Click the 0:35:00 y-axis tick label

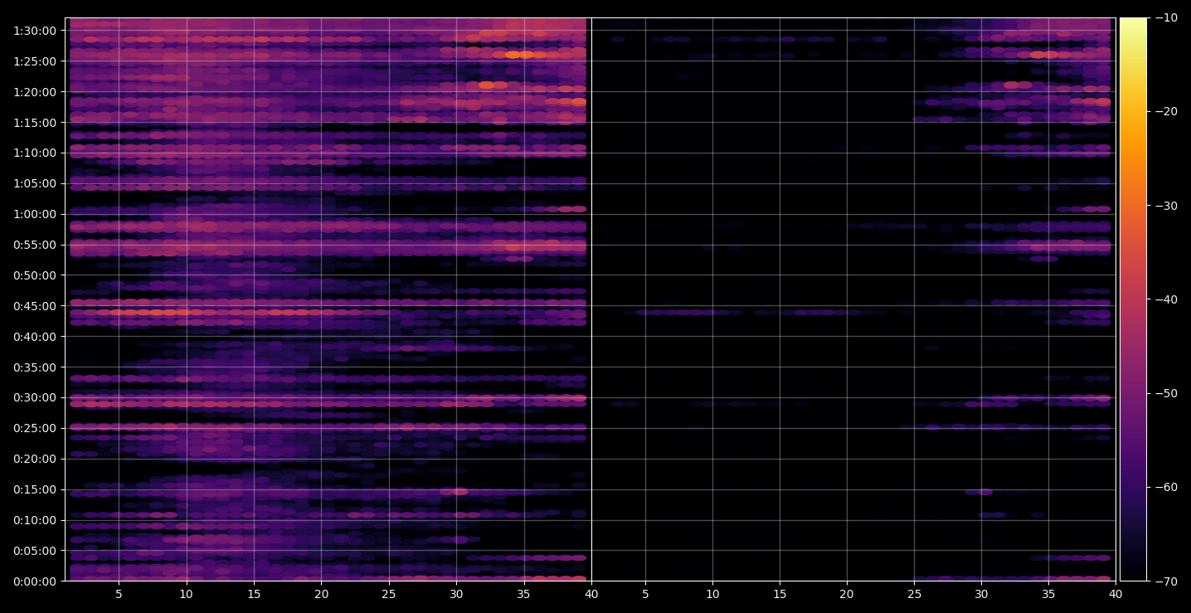[35, 367]
